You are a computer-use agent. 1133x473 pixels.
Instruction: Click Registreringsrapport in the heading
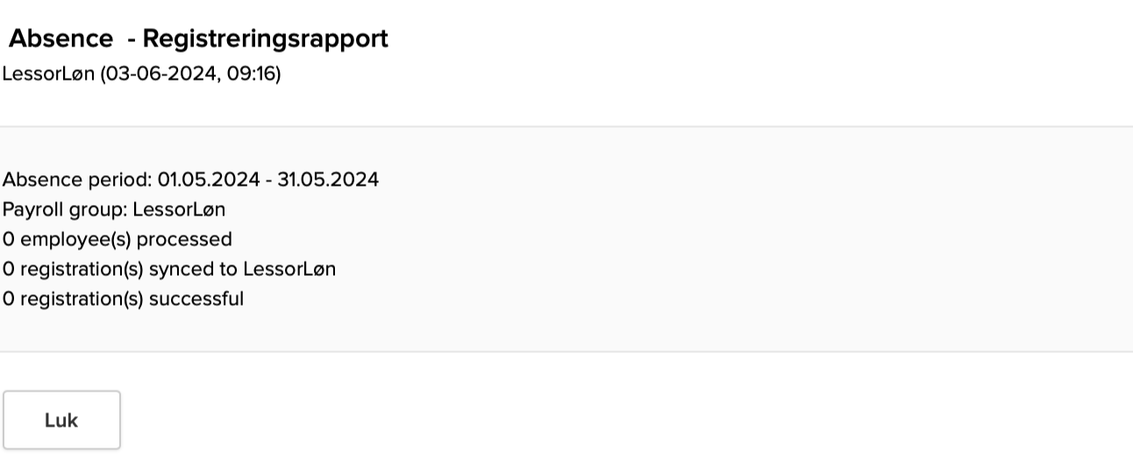265,39
